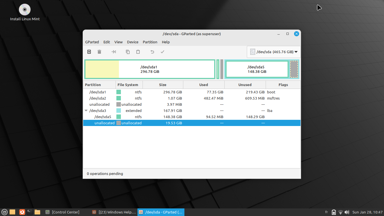The height and width of the screenshot is (216, 384).
Task: Sort by the Used column header
Action: [204, 85]
